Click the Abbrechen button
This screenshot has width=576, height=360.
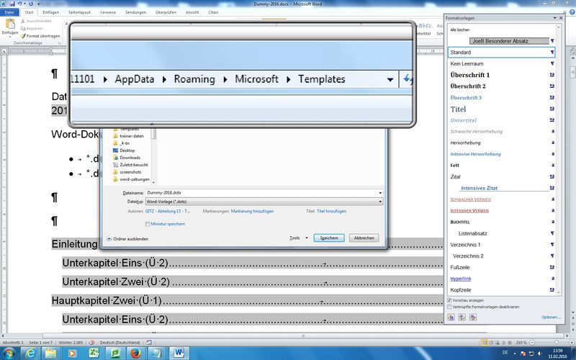click(364, 238)
